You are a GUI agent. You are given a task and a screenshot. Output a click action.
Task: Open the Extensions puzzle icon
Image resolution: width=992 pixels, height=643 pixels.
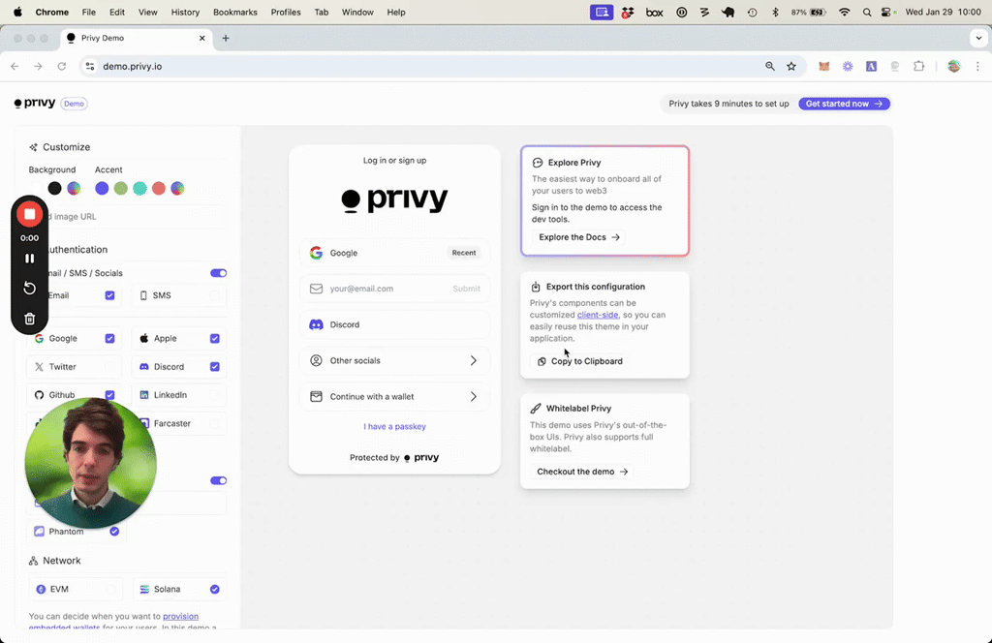point(918,66)
